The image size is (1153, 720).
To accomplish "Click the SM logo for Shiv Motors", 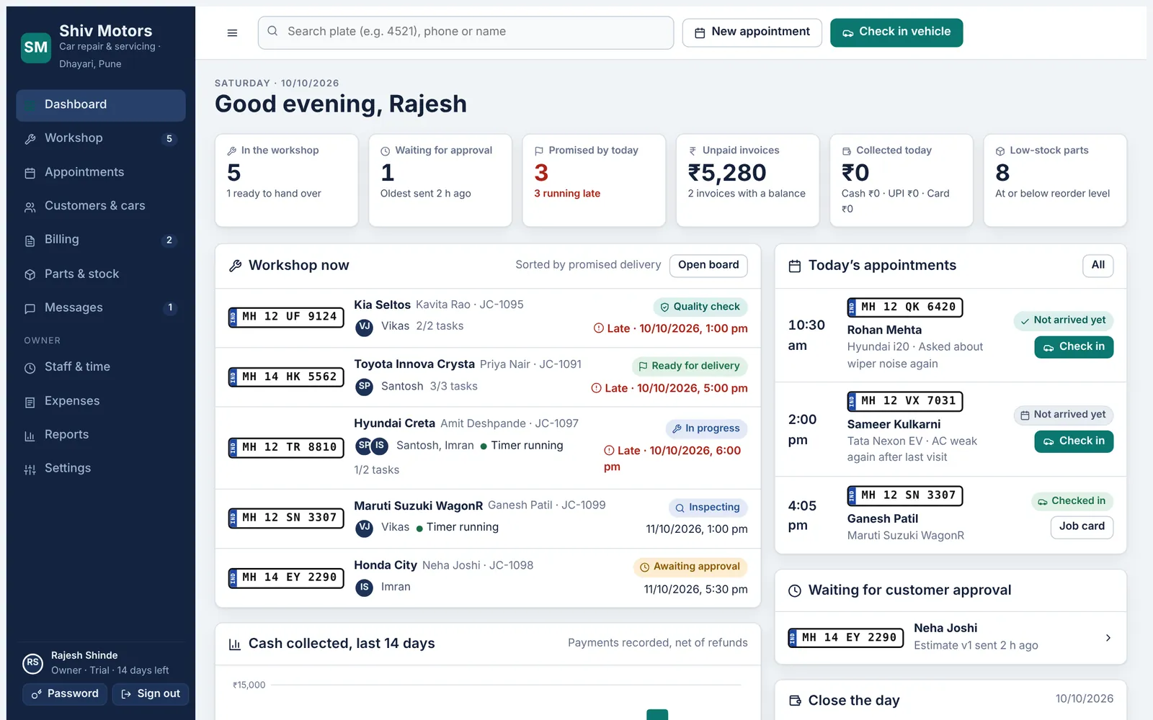I will (x=36, y=48).
